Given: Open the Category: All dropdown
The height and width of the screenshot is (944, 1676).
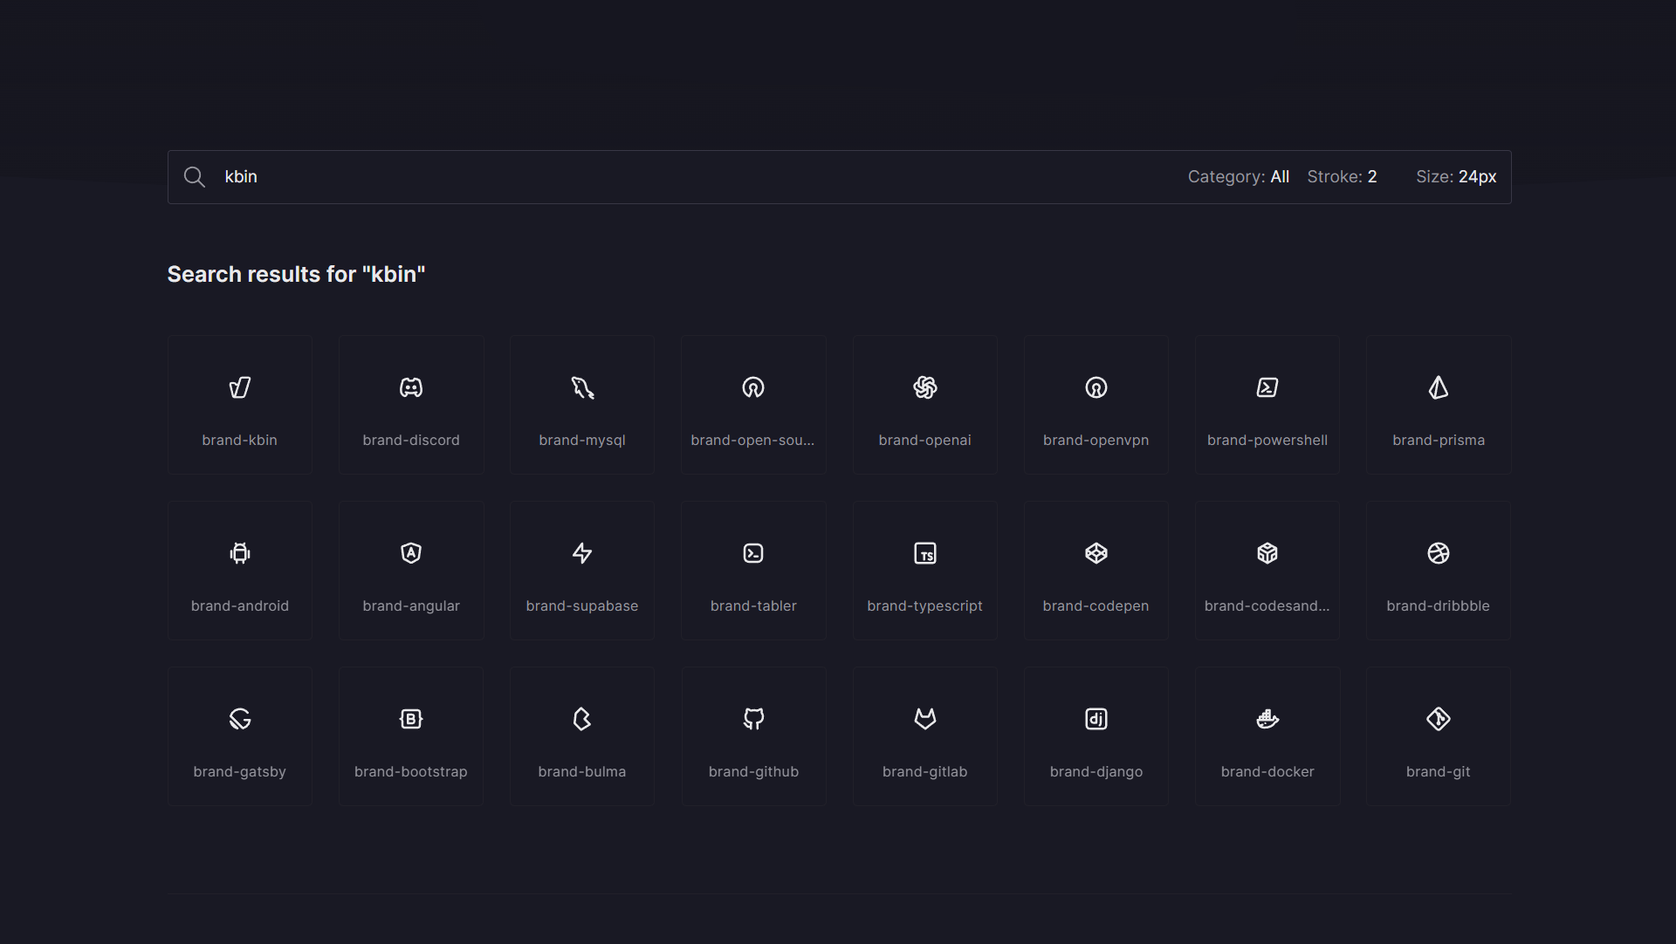Looking at the screenshot, I should point(1239,177).
